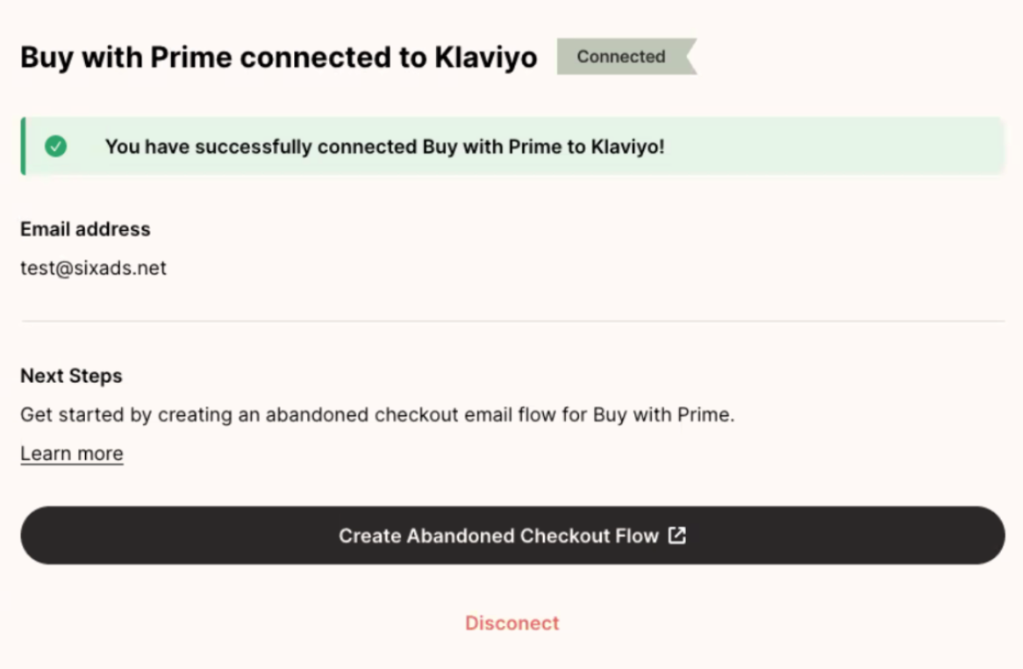Click the green left edge of success banner
This screenshot has height=669, width=1023.
pos(23,147)
